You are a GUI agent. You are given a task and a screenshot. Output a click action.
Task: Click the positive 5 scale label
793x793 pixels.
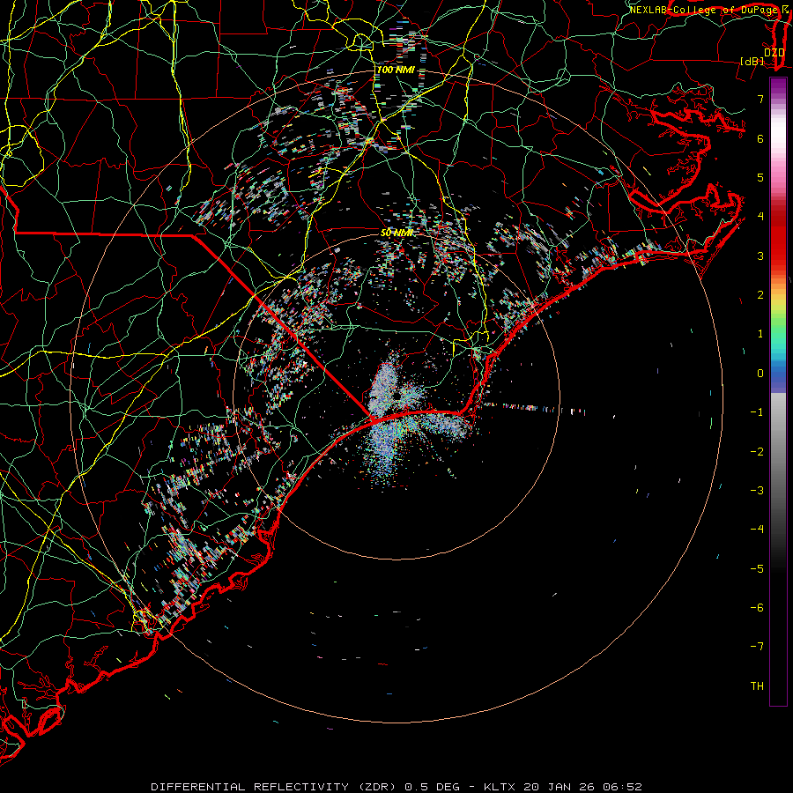(760, 177)
